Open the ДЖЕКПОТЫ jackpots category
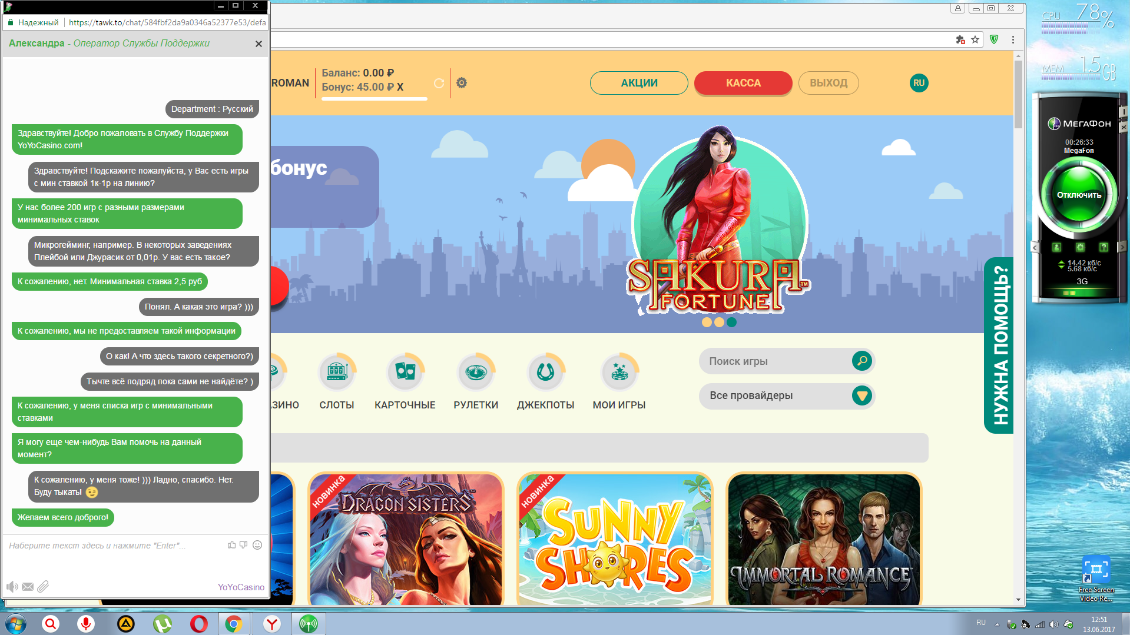The width and height of the screenshot is (1130, 635). click(x=545, y=381)
